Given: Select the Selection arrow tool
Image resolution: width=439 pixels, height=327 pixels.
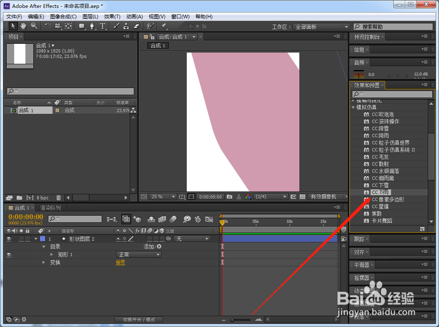Looking at the screenshot, I should [x=13, y=26].
